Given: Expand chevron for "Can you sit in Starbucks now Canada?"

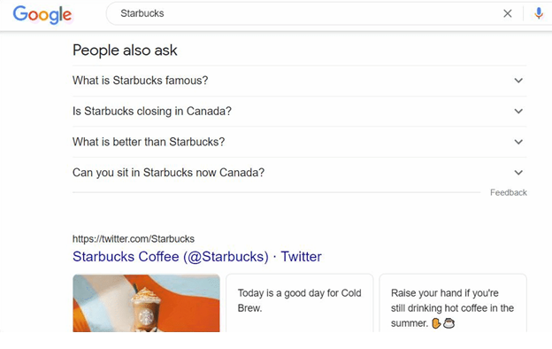Looking at the screenshot, I should click(x=518, y=173).
